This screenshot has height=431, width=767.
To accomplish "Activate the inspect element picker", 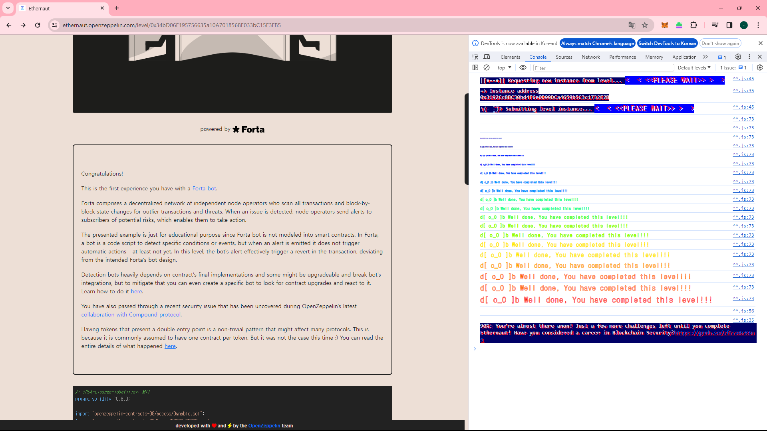I will coord(475,57).
